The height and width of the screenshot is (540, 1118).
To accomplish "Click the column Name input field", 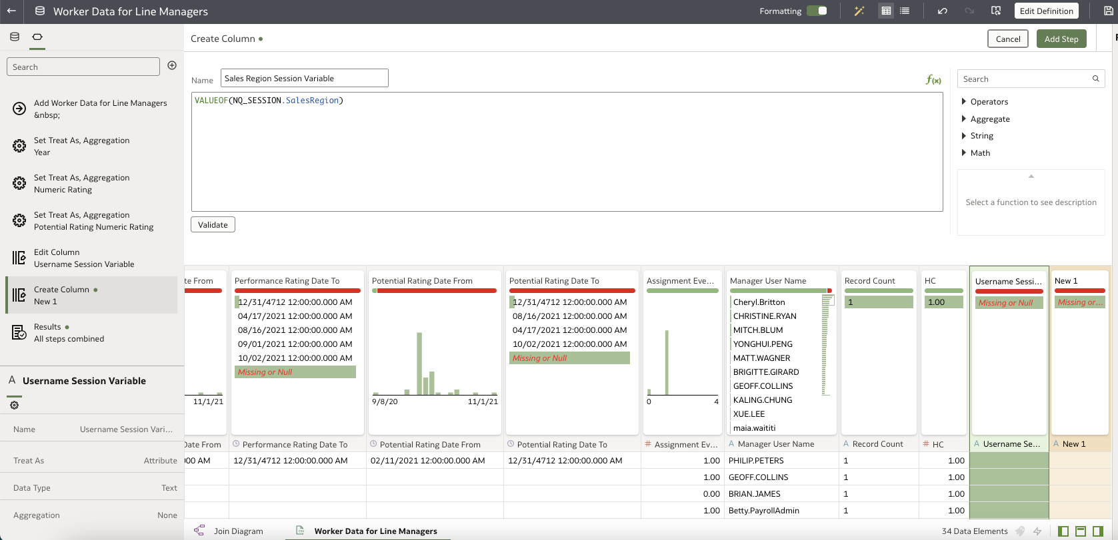I will pyautogui.click(x=305, y=79).
